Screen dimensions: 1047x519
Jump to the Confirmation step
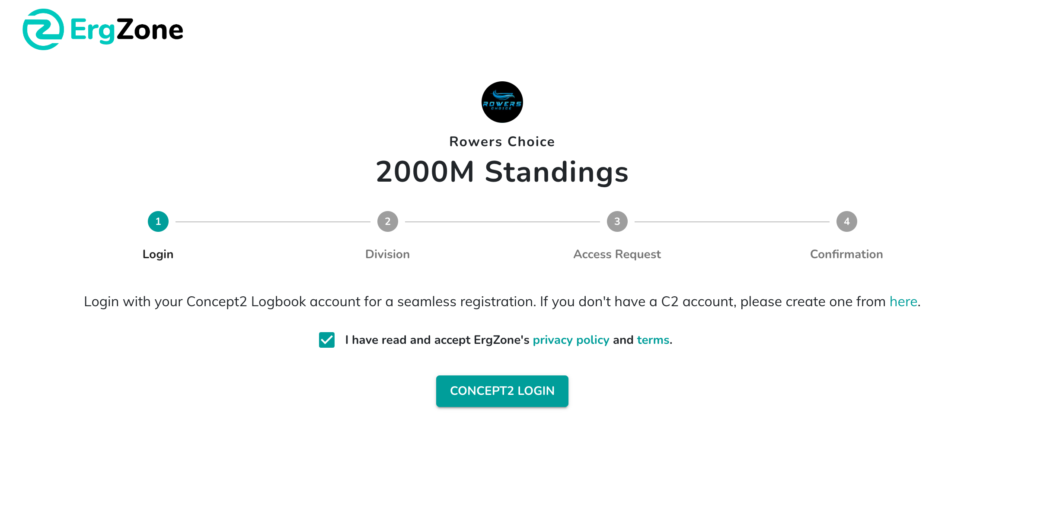pyautogui.click(x=846, y=254)
